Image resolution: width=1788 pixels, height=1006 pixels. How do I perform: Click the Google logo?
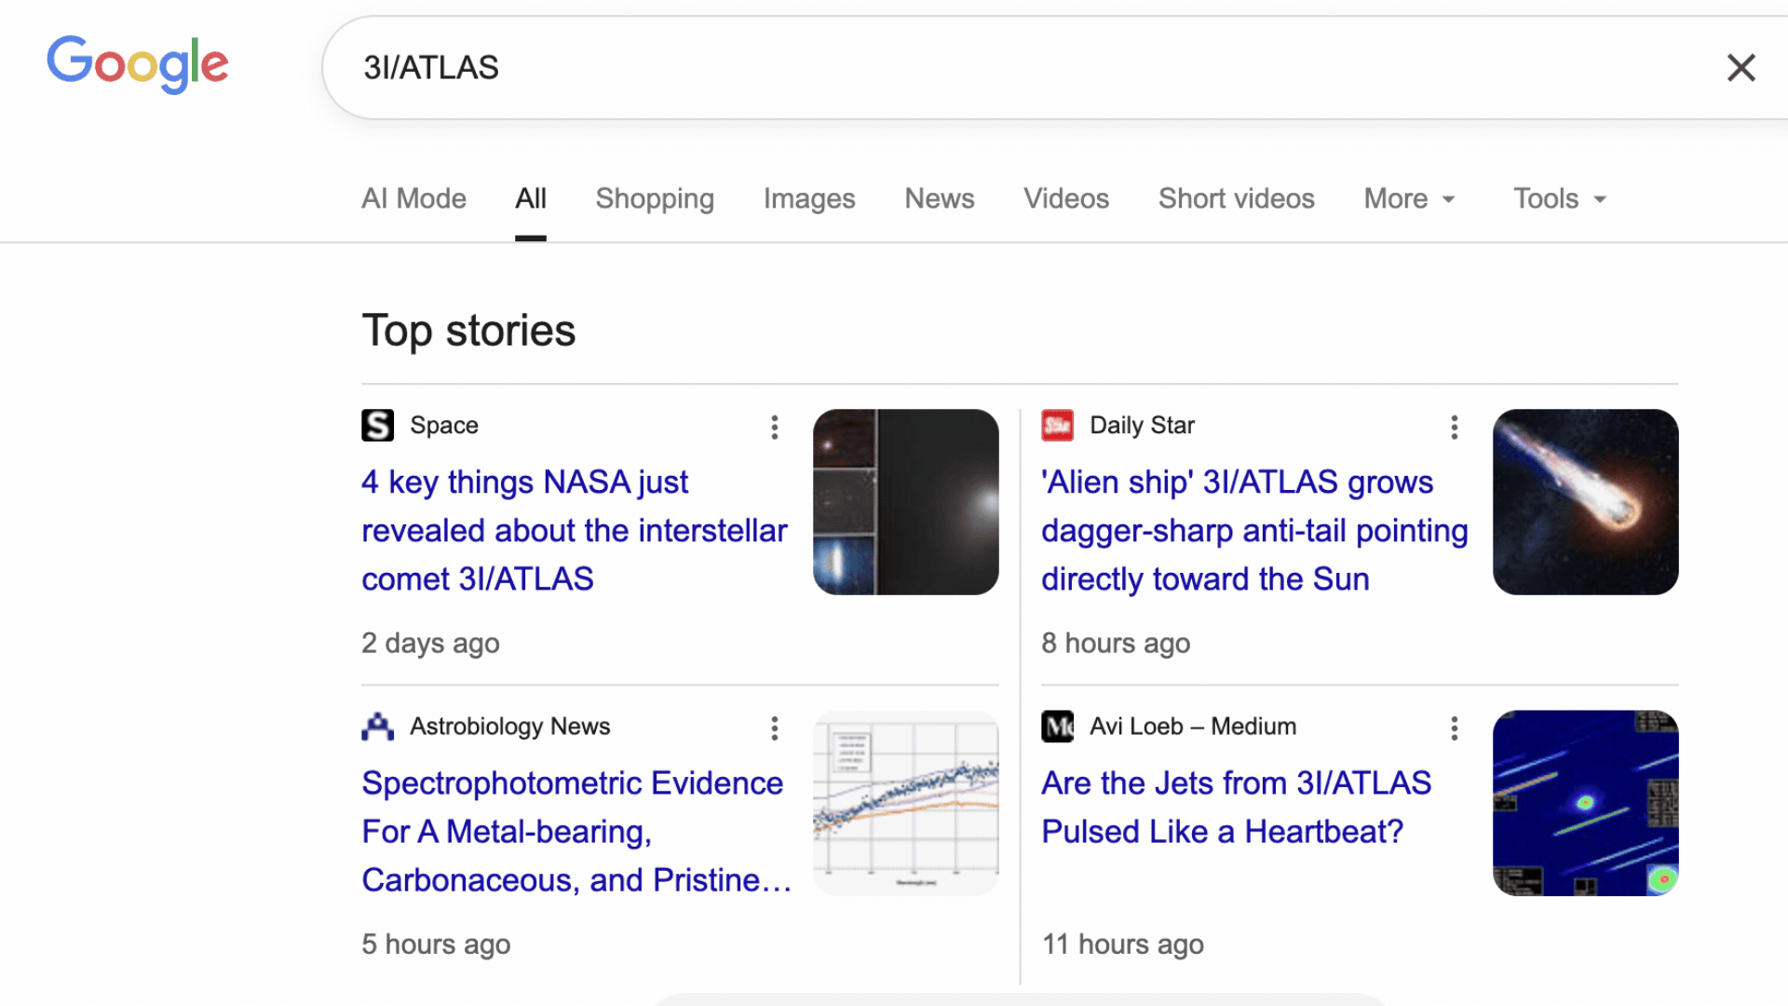point(138,64)
